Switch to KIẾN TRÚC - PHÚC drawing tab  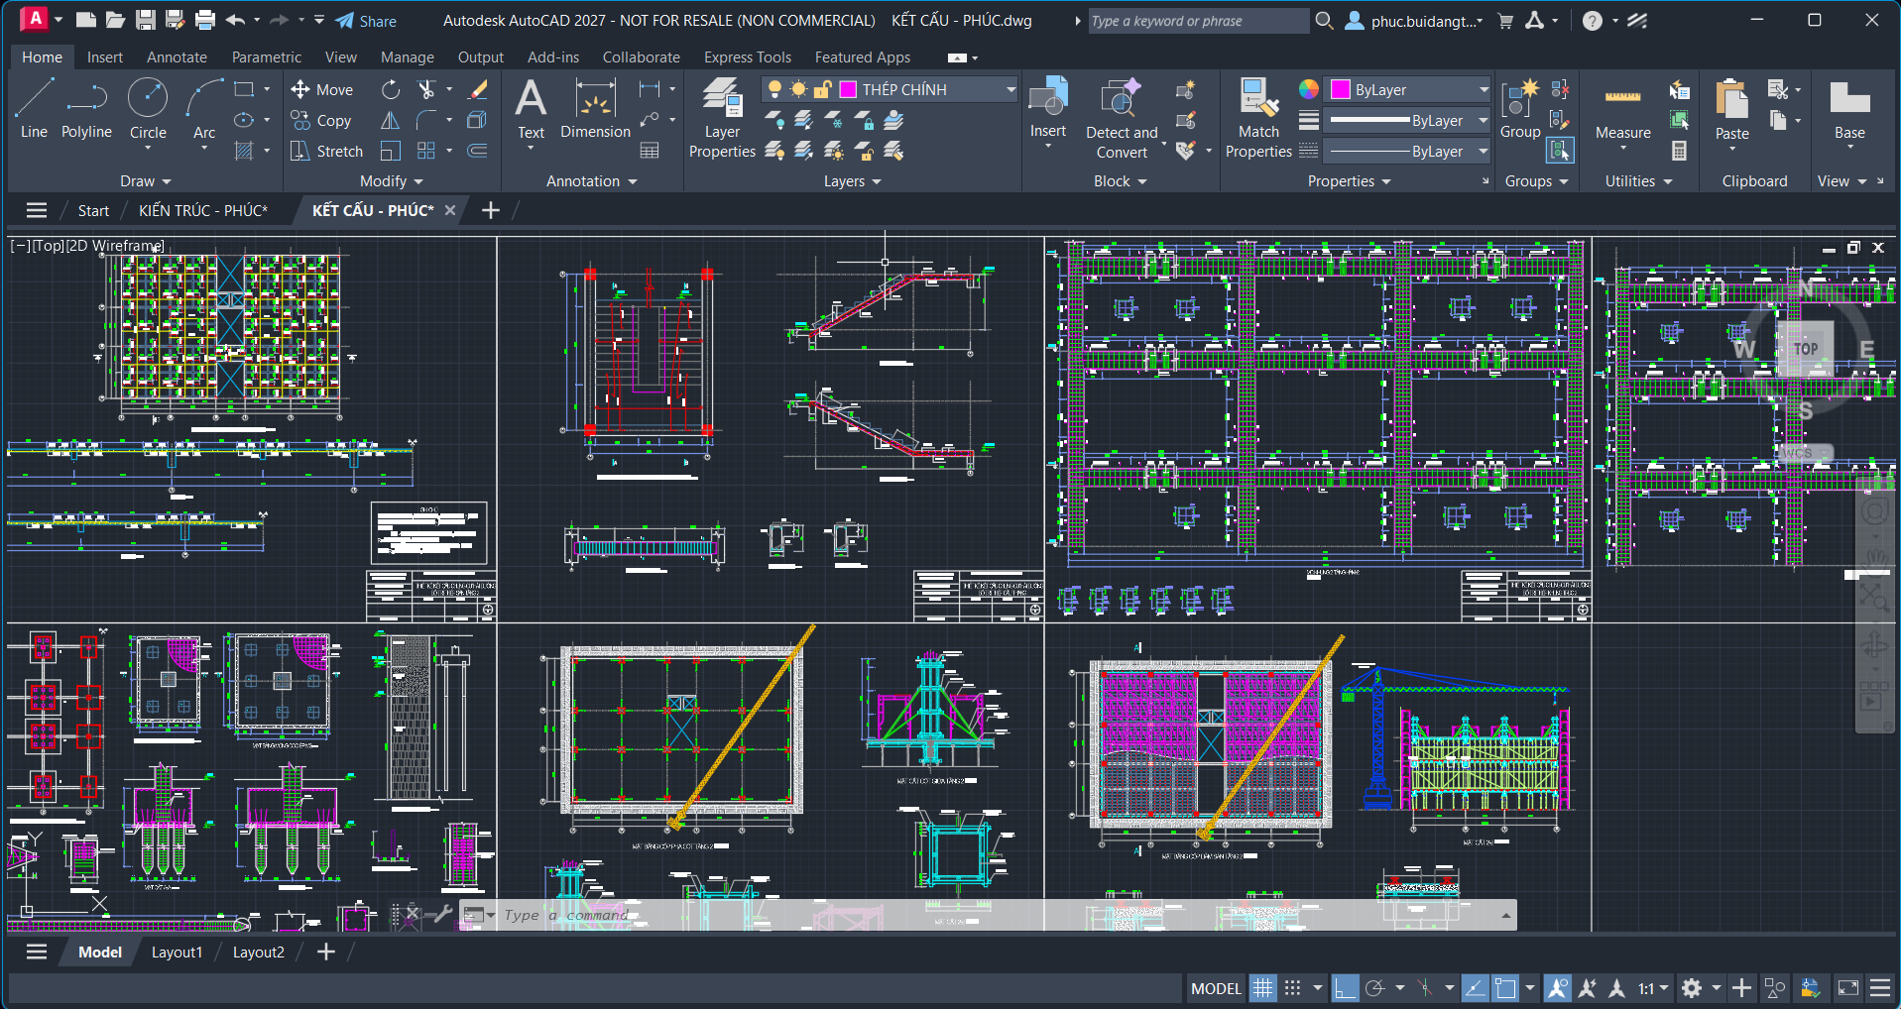203,210
